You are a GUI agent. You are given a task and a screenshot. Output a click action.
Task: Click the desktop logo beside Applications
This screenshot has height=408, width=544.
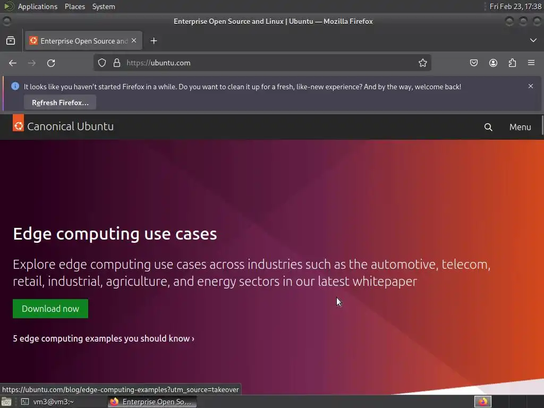(x=8, y=6)
